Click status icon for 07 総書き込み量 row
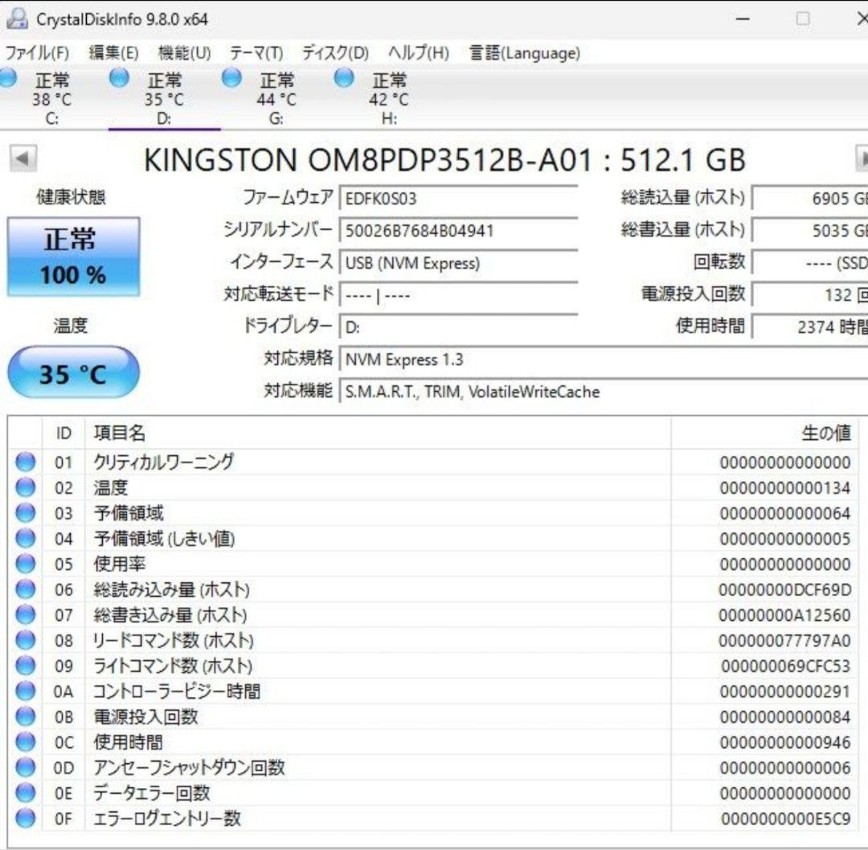 pos(26,614)
